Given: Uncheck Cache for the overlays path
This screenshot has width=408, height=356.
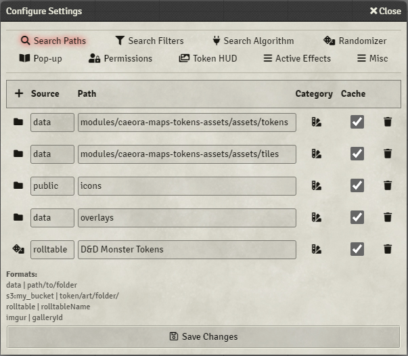Looking at the screenshot, I should tap(357, 217).
